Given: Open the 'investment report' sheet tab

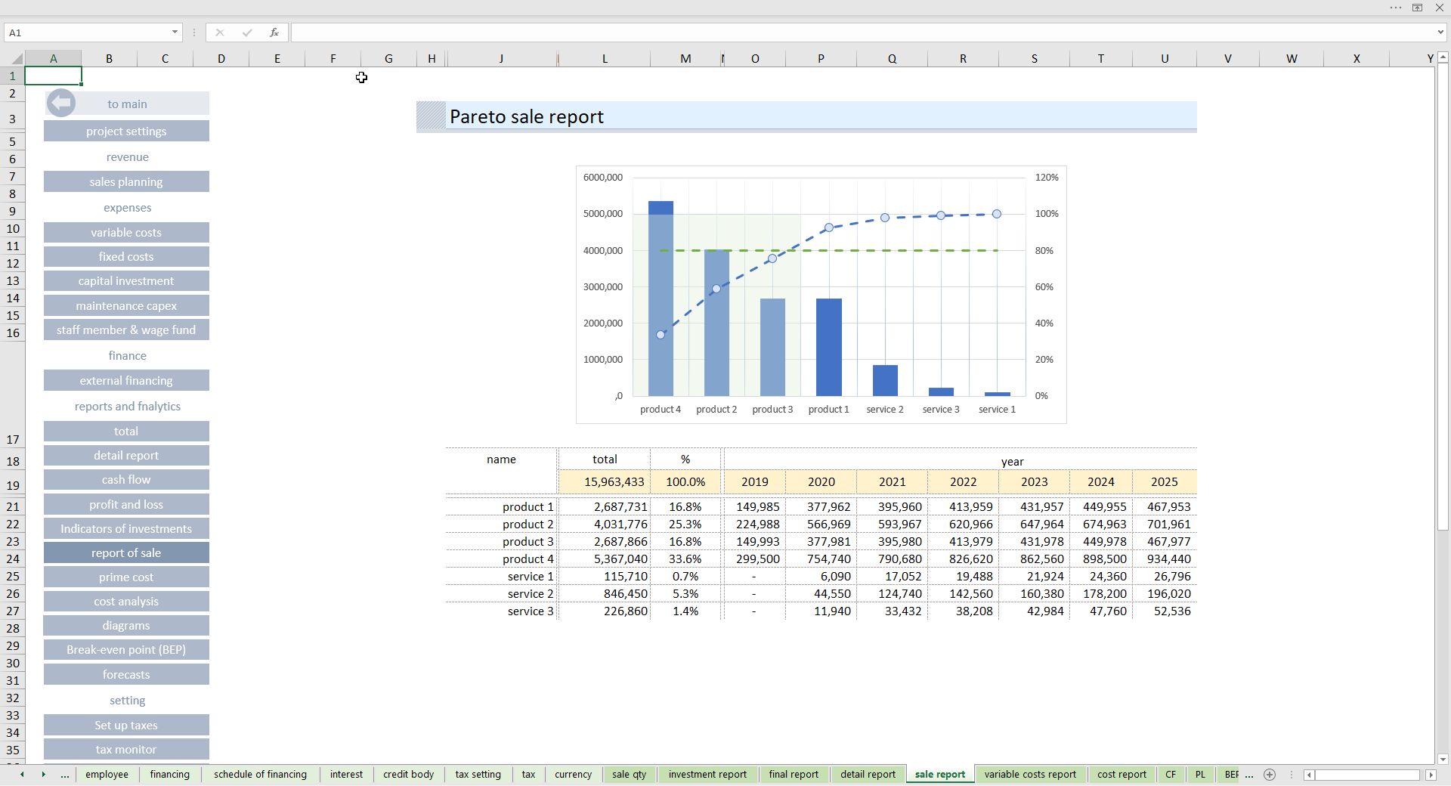Looking at the screenshot, I should tap(707, 775).
